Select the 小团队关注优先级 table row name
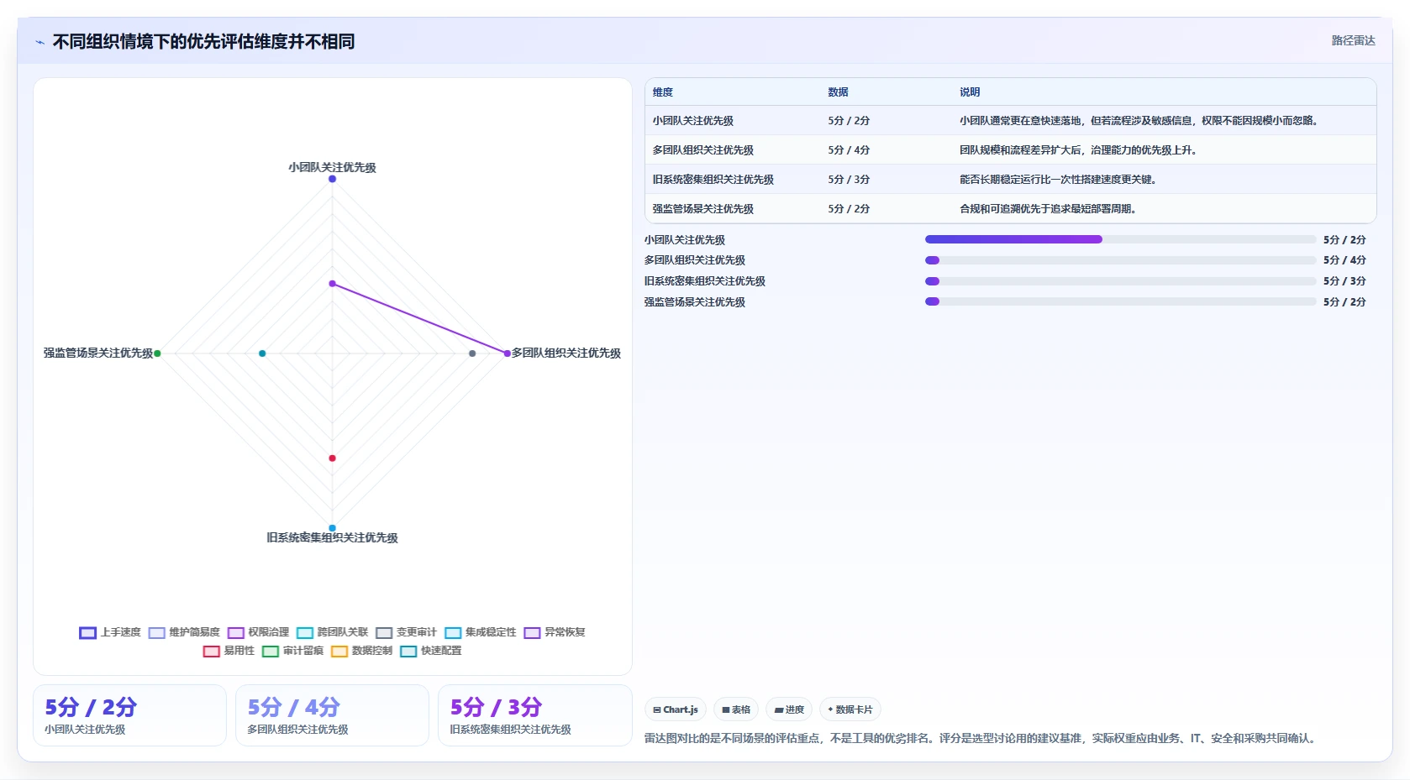This screenshot has width=1410, height=780. [693, 121]
